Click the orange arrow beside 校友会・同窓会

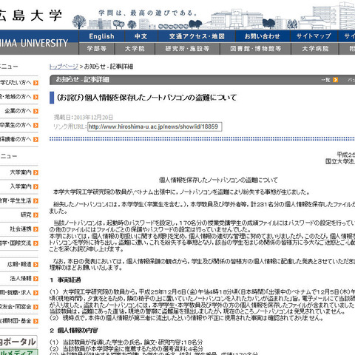pyautogui.click(x=35, y=307)
